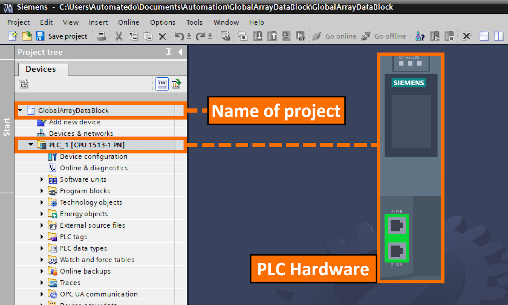Open the Redo history dropdown arrow

[x=210, y=36]
